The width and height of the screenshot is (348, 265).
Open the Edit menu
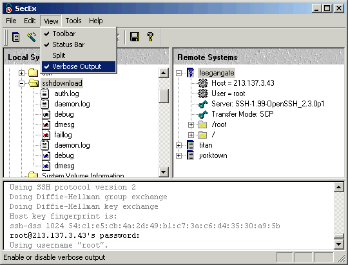(x=30, y=21)
